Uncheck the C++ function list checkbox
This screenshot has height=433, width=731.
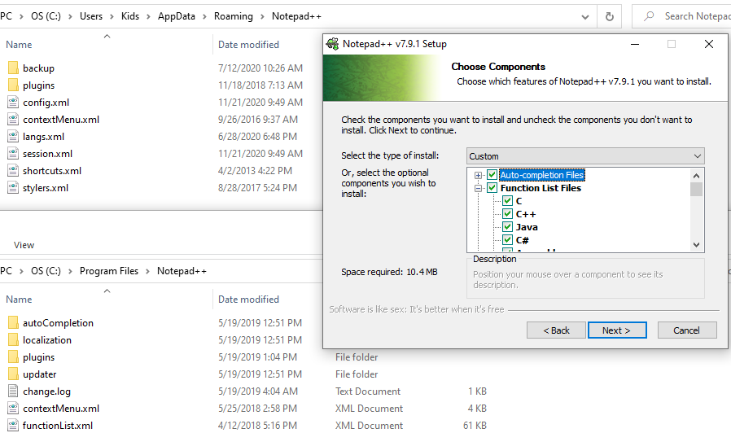(508, 214)
